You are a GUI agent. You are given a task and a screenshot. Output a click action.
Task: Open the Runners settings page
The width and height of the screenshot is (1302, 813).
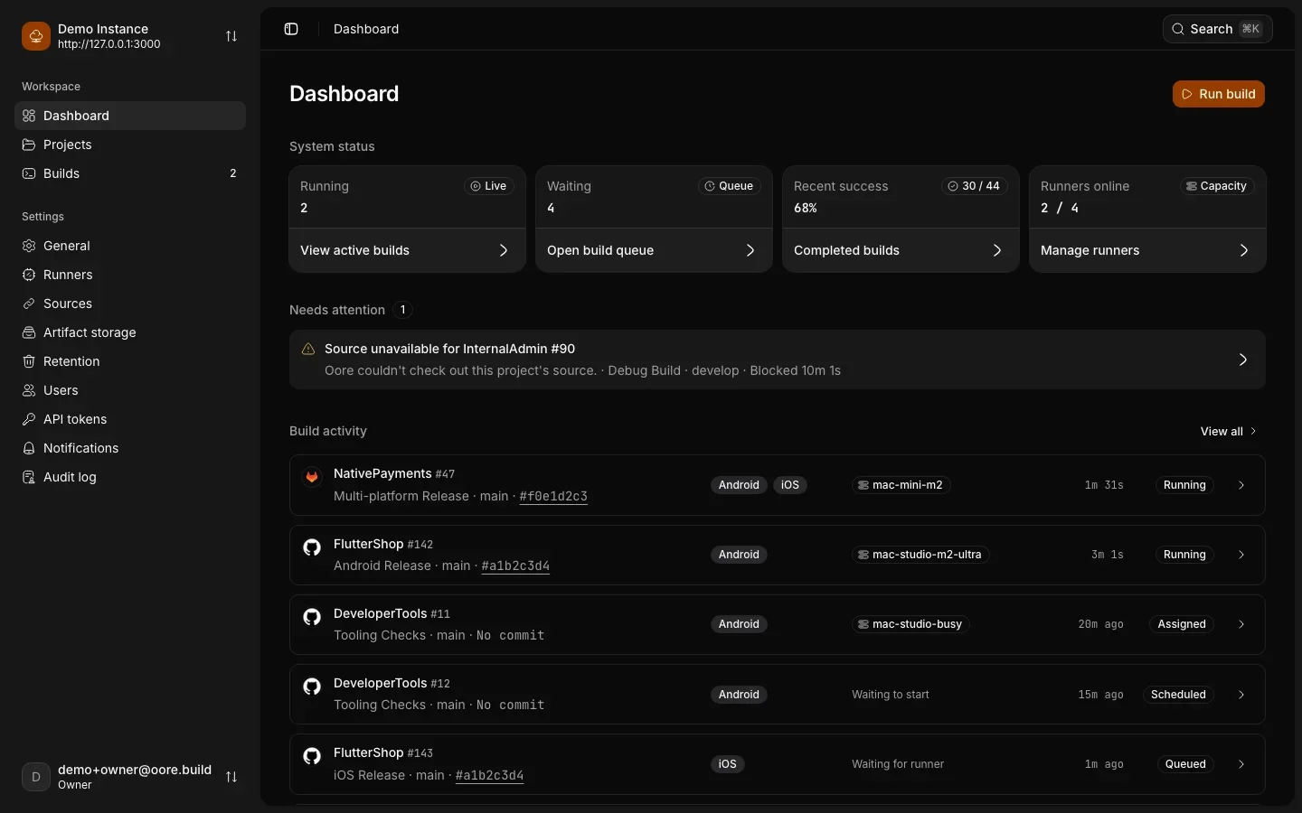130,275
